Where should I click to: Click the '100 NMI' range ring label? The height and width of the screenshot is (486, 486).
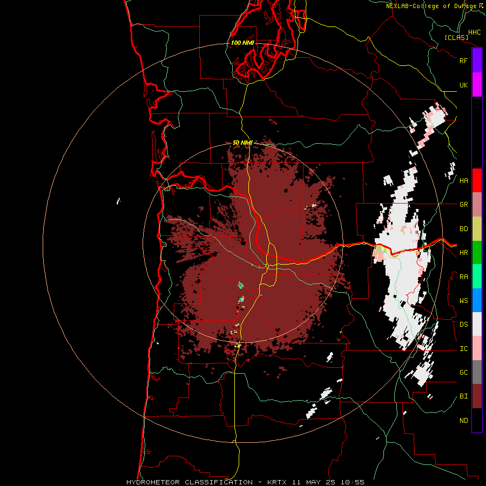(242, 43)
